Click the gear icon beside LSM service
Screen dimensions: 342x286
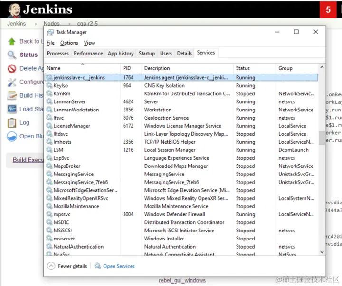click(49, 150)
